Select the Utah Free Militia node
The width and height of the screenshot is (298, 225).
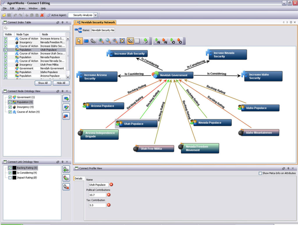154,149
